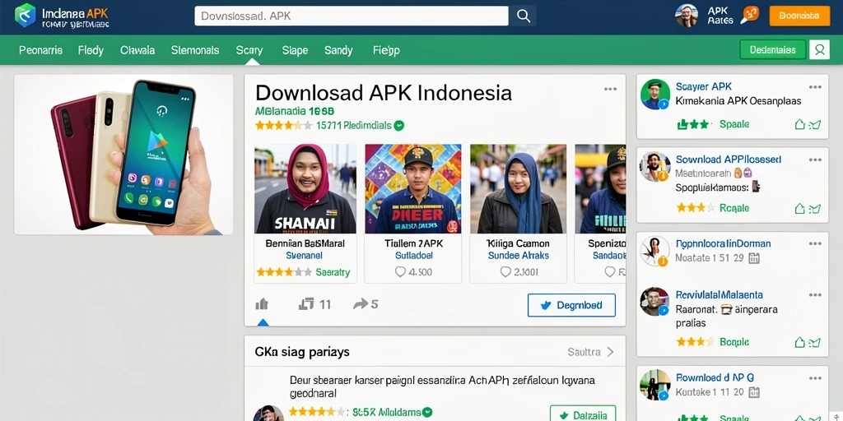Open options for Rownload d NP Q
This screenshot has height=421, width=843.
(x=815, y=377)
